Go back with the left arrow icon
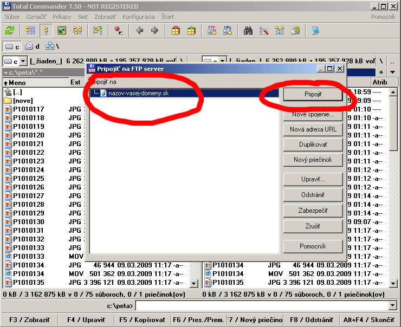 coord(139,31)
